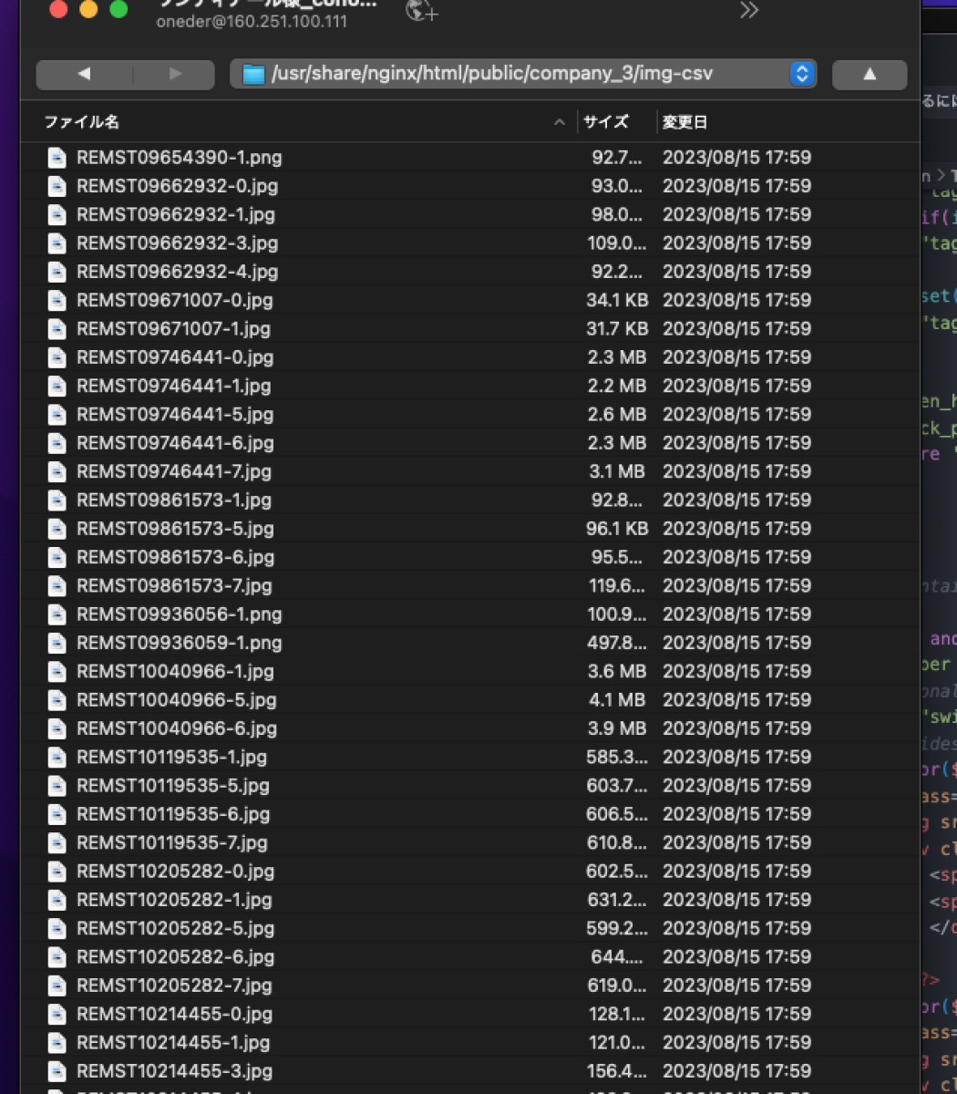This screenshot has height=1094, width=957.
Task: Sort by ファイル名 column header
Action: (x=82, y=122)
